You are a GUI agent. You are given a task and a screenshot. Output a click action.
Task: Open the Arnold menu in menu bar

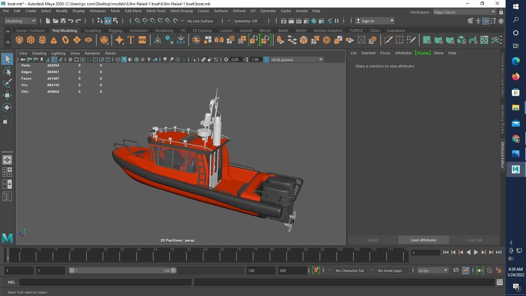(301, 11)
